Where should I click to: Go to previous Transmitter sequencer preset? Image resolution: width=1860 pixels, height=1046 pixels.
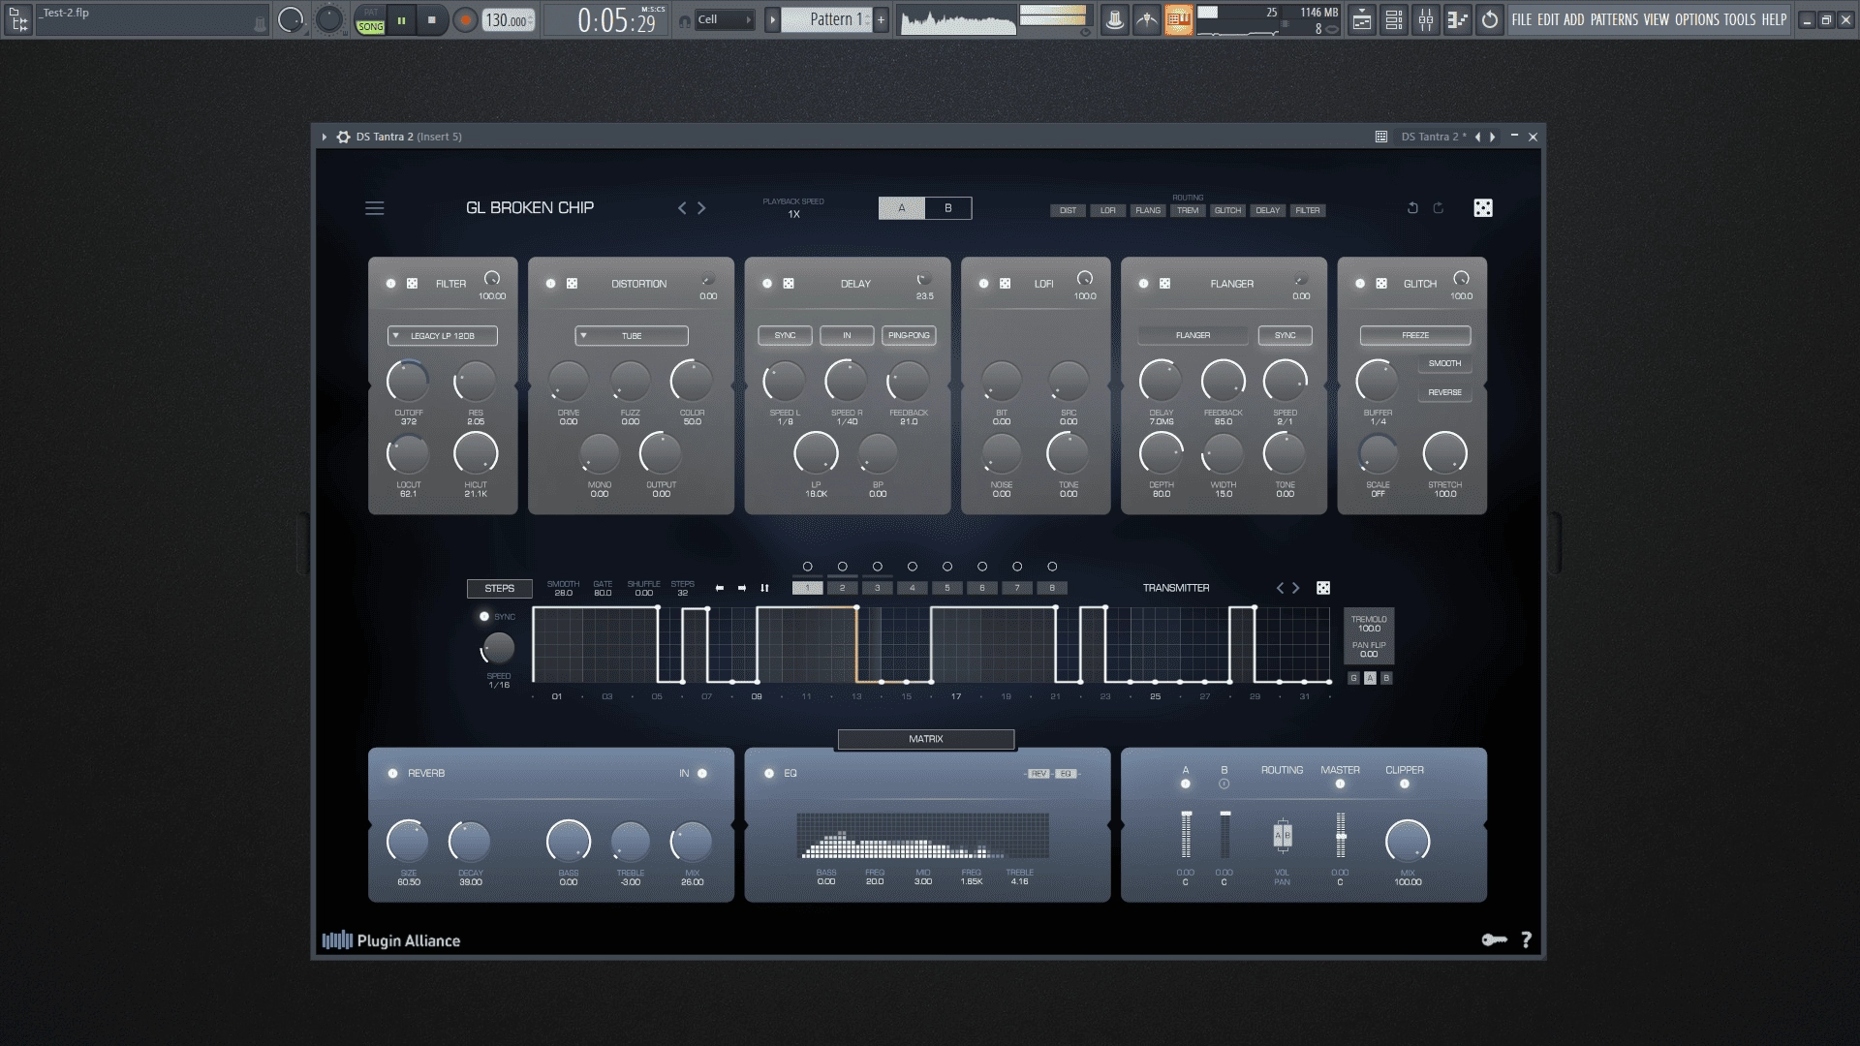point(1280,588)
